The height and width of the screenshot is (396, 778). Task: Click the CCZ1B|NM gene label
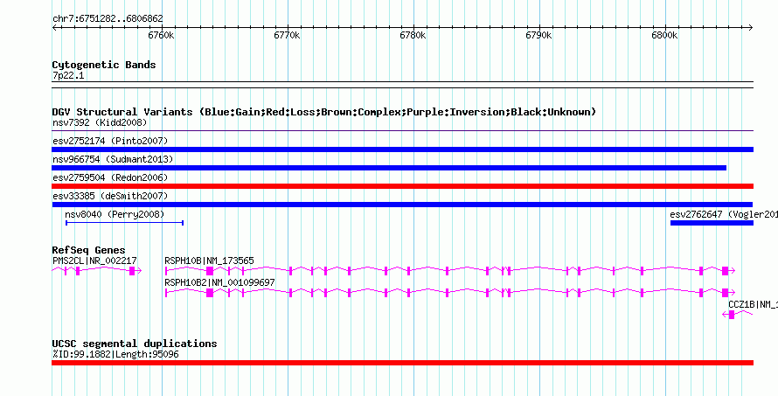754,304
